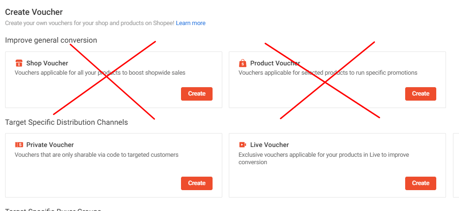459x211 pixels.
Task: Click Target Specific Distribution Channels heading
Action: pos(66,122)
